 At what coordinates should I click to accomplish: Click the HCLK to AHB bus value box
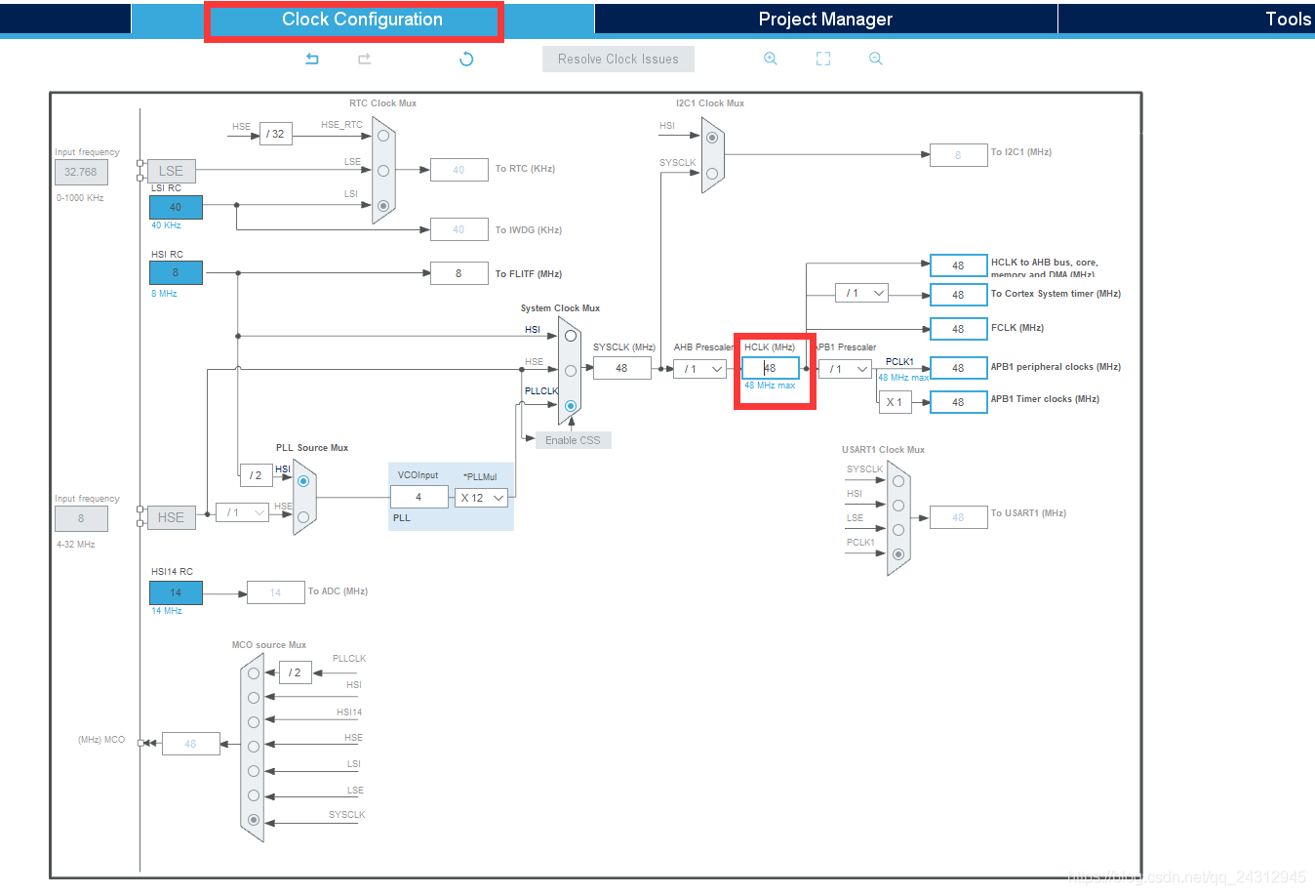point(958,265)
